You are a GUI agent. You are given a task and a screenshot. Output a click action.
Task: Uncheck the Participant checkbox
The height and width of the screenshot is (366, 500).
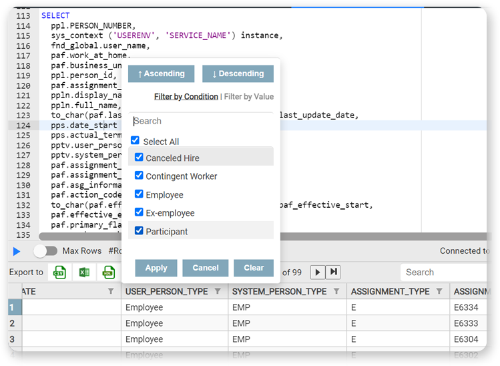coord(139,230)
